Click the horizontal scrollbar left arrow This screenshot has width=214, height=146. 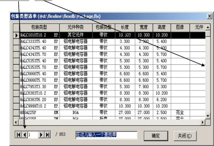16,122
